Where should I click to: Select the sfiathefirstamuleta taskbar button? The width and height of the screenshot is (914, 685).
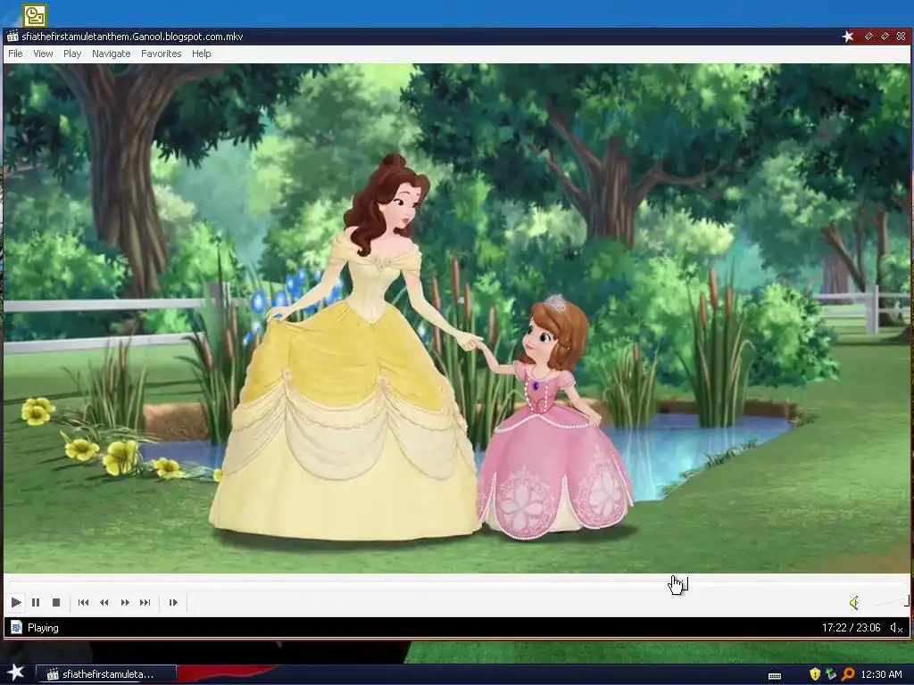pyautogui.click(x=106, y=674)
